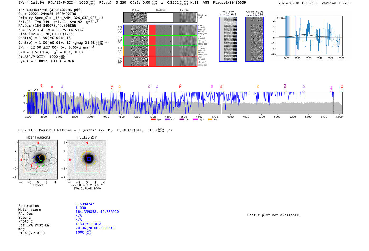Click the 'Q(z): 0.00' header value
The image size is (369, 251).
140,2
